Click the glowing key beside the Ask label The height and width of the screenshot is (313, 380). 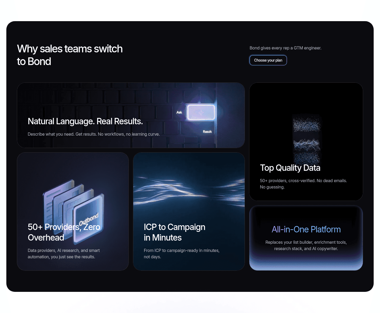coord(201,112)
